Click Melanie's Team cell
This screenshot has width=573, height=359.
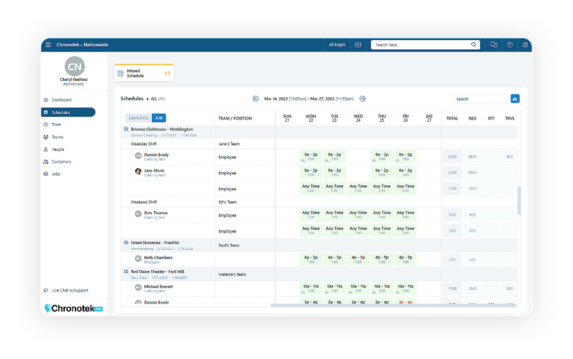tap(232, 274)
